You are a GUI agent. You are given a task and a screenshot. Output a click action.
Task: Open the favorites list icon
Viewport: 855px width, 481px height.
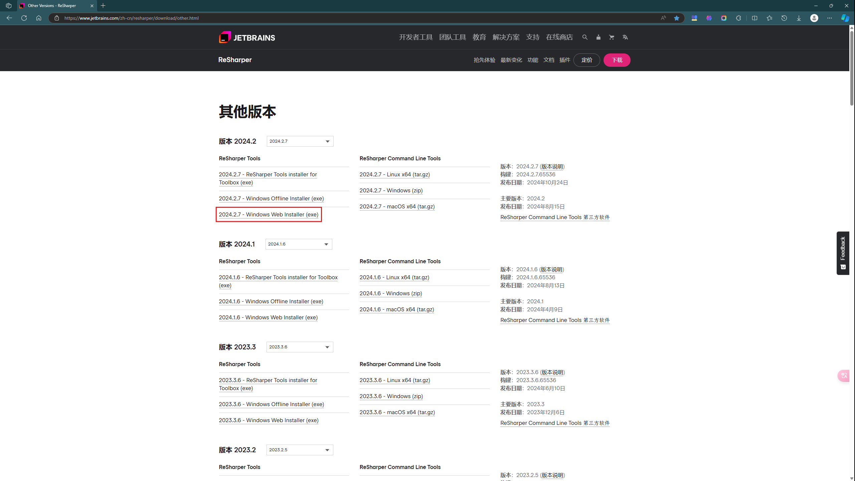click(769, 18)
